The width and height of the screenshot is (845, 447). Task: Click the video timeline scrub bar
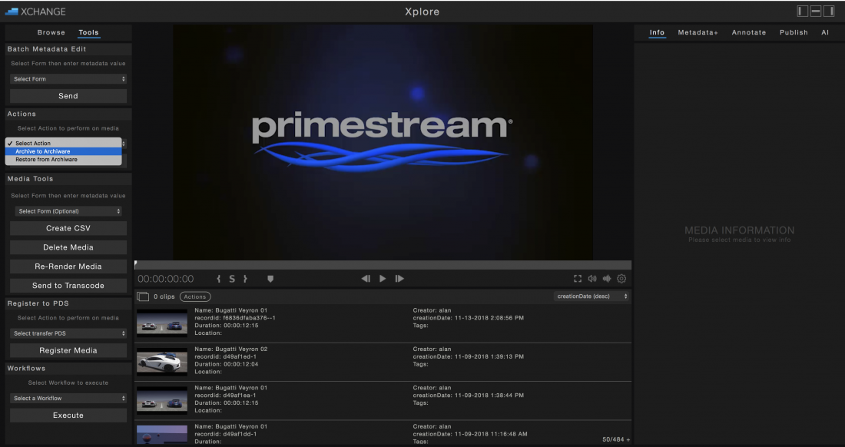383,265
